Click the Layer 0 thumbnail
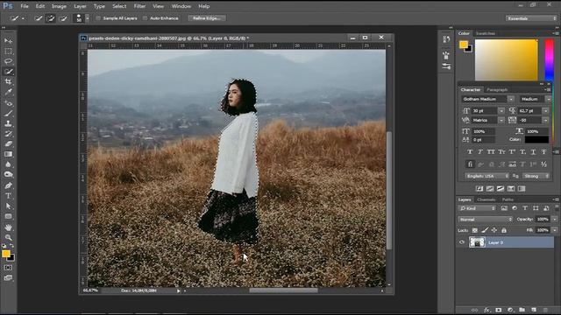Viewport: 561px width, 315px height. tap(477, 242)
